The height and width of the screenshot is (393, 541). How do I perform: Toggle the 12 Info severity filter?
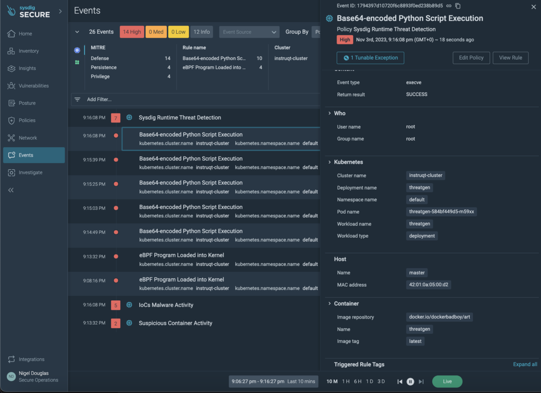(x=202, y=32)
